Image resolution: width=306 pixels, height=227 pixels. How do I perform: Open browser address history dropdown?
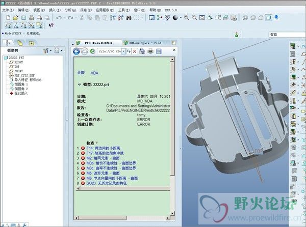coord(124,51)
